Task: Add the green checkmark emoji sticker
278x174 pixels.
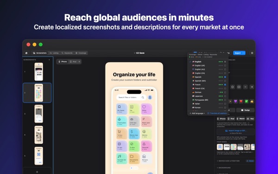Action: coord(246,101)
